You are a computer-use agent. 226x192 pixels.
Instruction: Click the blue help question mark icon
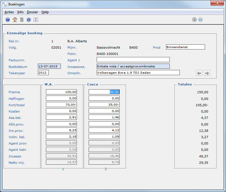tap(8, 20)
